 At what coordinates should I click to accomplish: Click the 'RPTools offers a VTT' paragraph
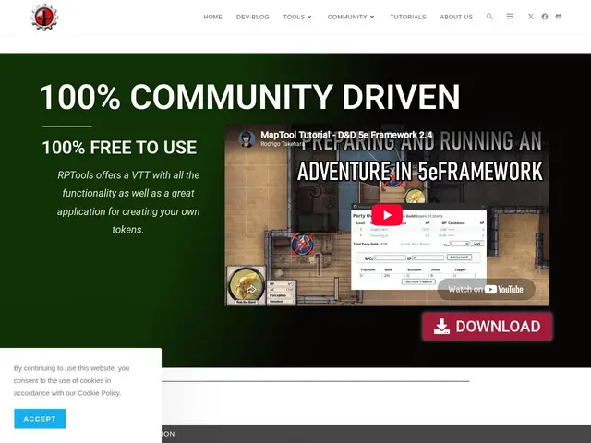128,202
